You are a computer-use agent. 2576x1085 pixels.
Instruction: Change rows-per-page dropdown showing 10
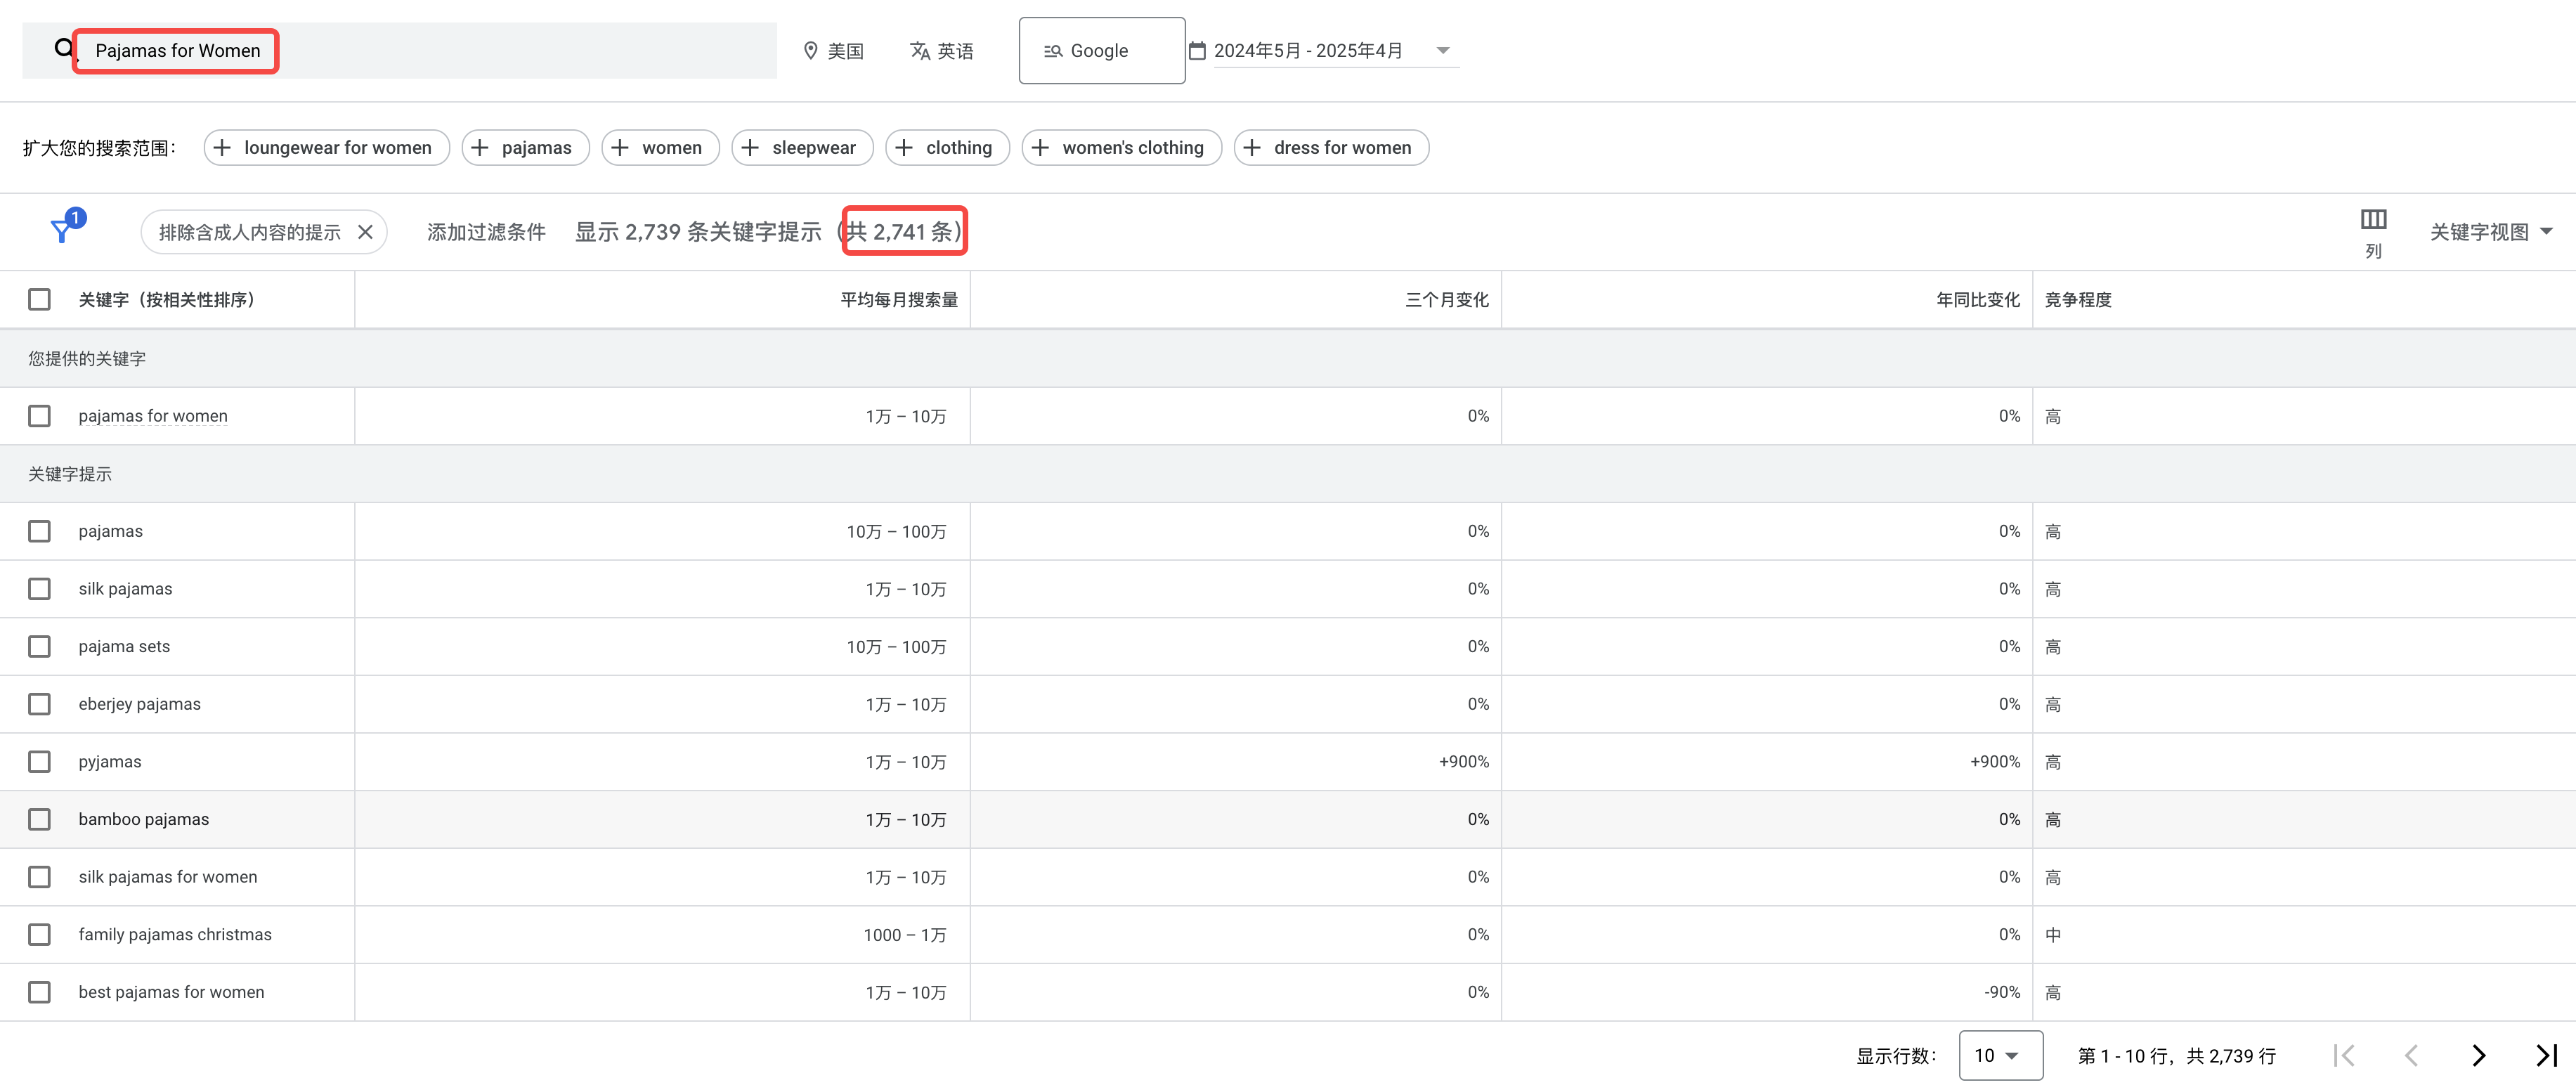click(x=2000, y=1055)
